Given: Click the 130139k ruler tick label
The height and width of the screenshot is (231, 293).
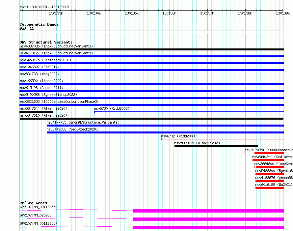Looking at the screenshot, I should pyautogui.click(x=283, y=13).
